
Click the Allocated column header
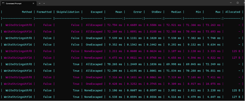tap(233, 12)
